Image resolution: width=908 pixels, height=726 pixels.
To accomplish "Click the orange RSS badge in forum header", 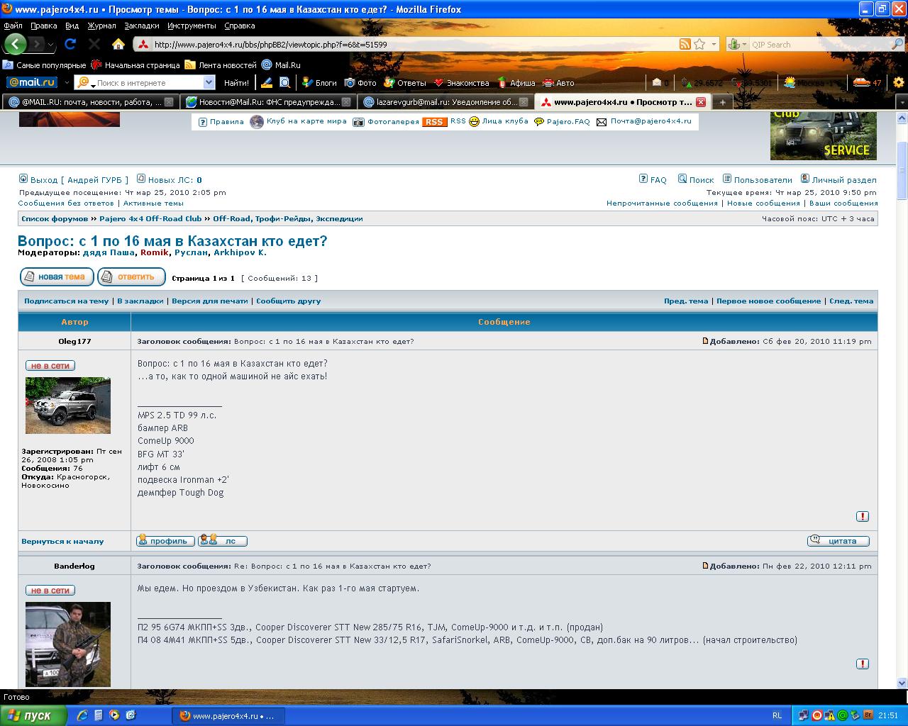I will 434,122.
